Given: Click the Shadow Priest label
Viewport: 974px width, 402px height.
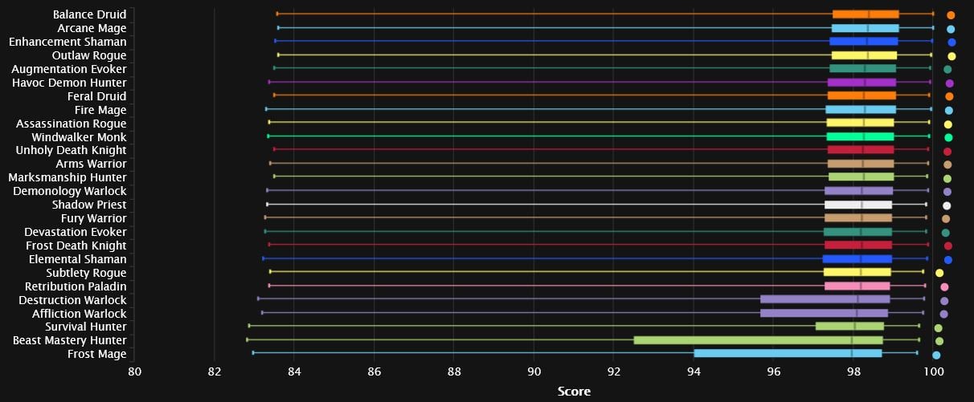Looking at the screenshot, I should click(x=88, y=205).
